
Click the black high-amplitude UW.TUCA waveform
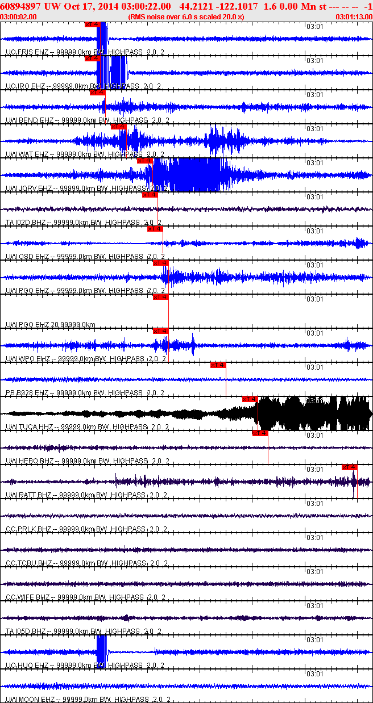[x=313, y=413]
